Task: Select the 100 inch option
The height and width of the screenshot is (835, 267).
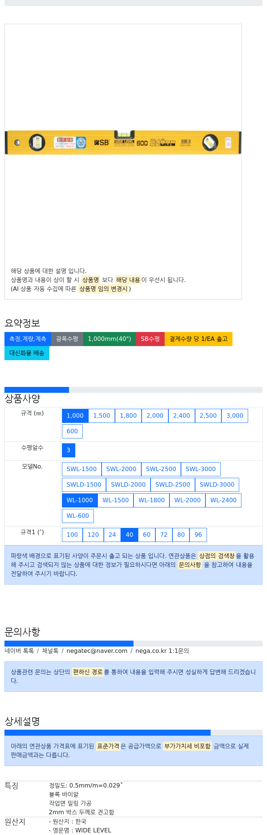Action: tap(72, 535)
